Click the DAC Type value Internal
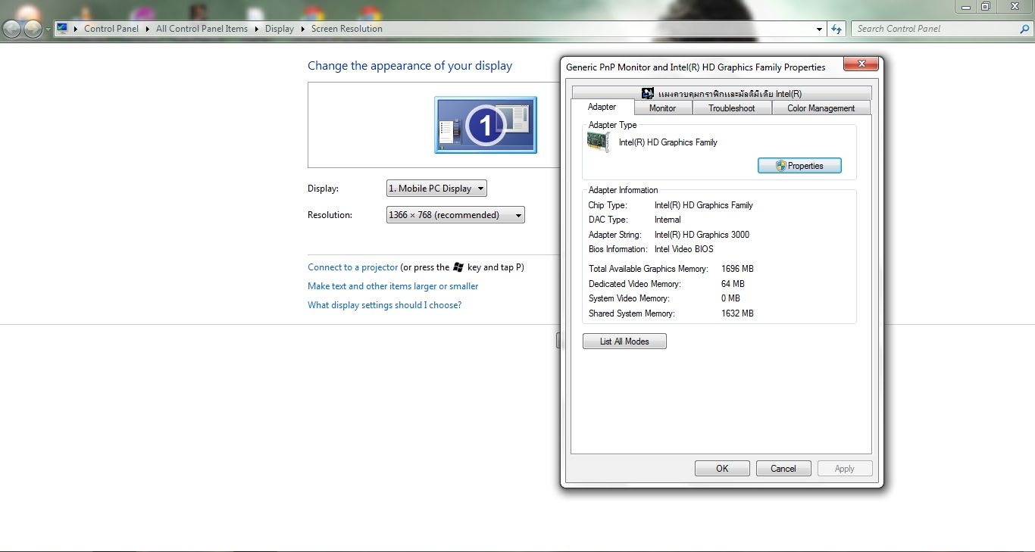Viewport: 1035px width, 552px height. (x=668, y=220)
